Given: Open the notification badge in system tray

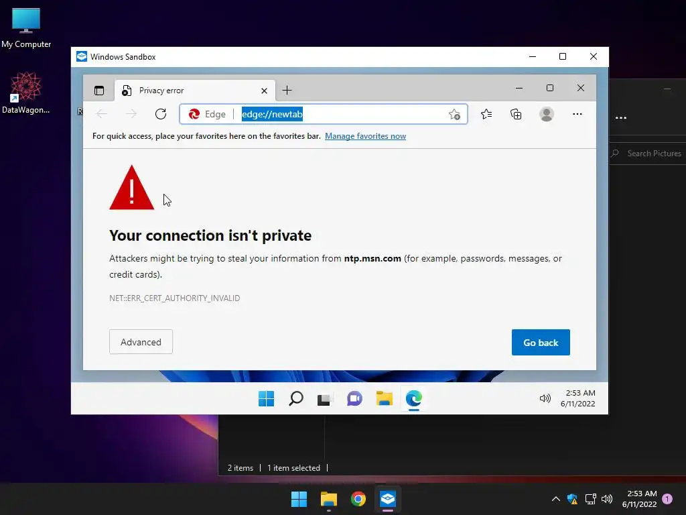Looking at the screenshot, I should pos(667,499).
